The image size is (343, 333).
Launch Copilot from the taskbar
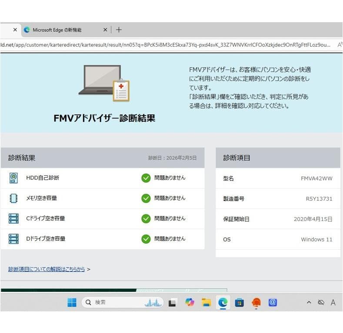point(190,303)
